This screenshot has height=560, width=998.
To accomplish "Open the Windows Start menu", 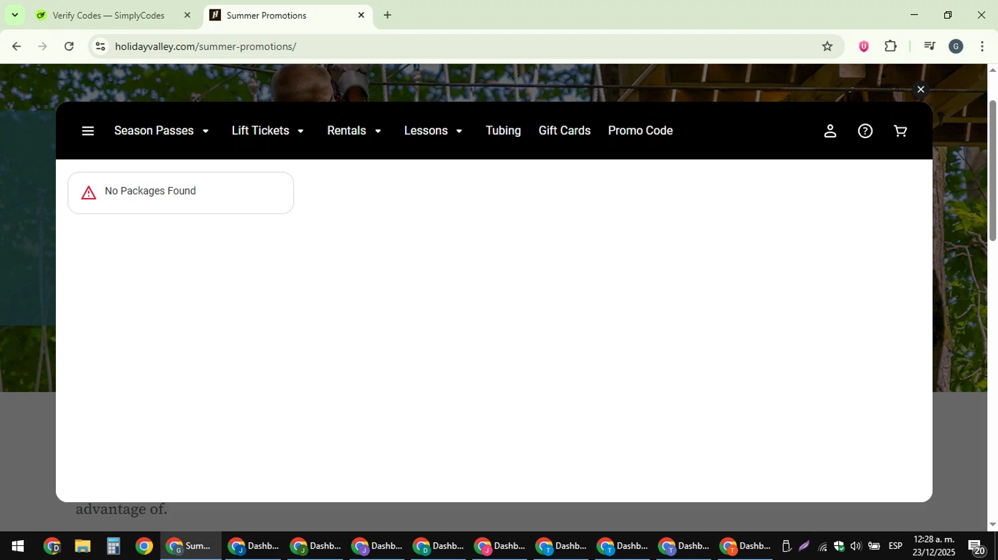I will tap(18, 546).
